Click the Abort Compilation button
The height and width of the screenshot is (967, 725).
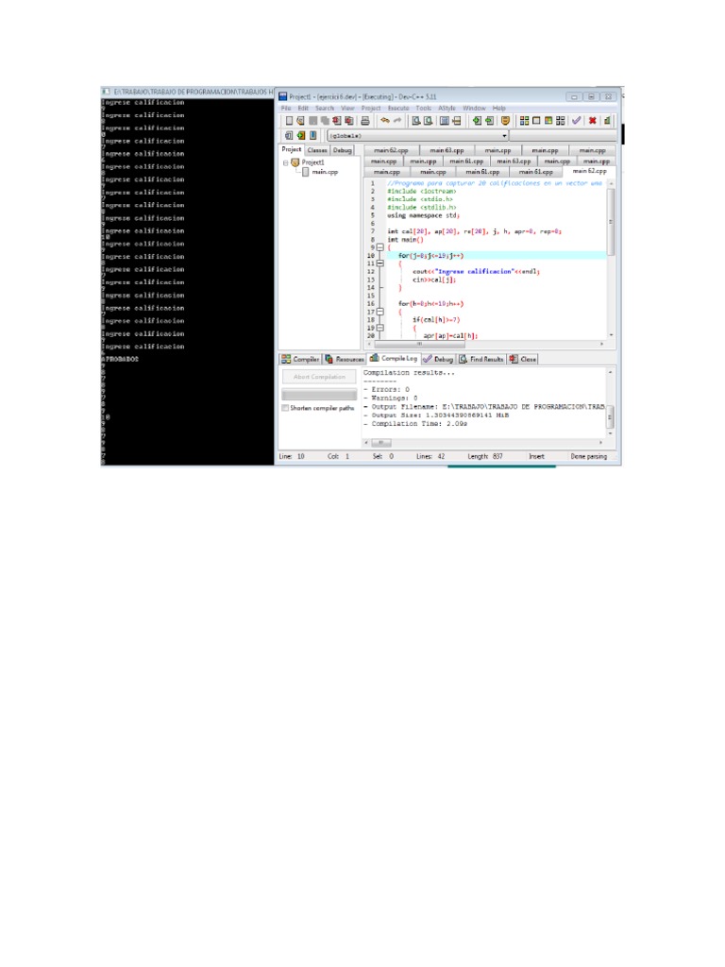(x=319, y=377)
